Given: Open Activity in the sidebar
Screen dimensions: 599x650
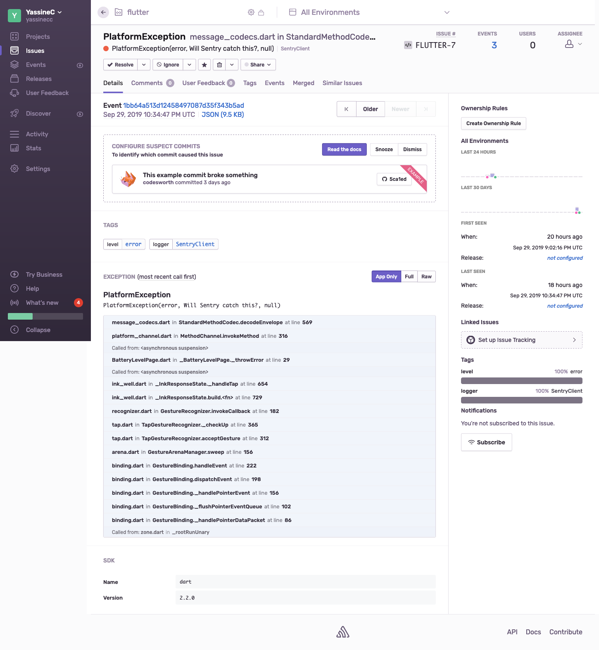Looking at the screenshot, I should pyautogui.click(x=37, y=134).
